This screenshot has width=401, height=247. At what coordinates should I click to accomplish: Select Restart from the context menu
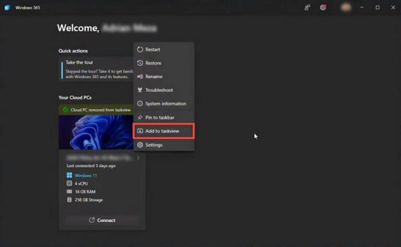(163, 50)
